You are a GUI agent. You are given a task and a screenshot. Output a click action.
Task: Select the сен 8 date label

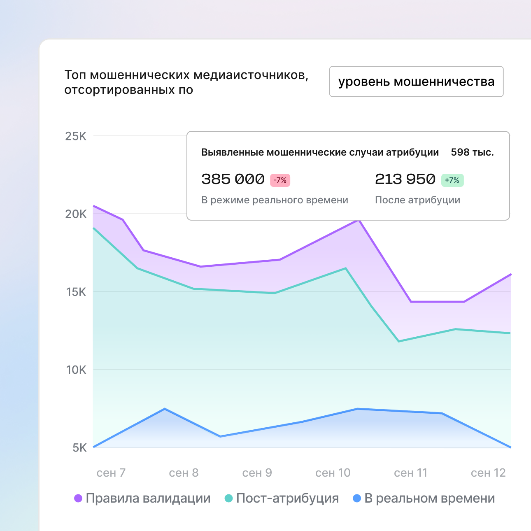click(184, 473)
